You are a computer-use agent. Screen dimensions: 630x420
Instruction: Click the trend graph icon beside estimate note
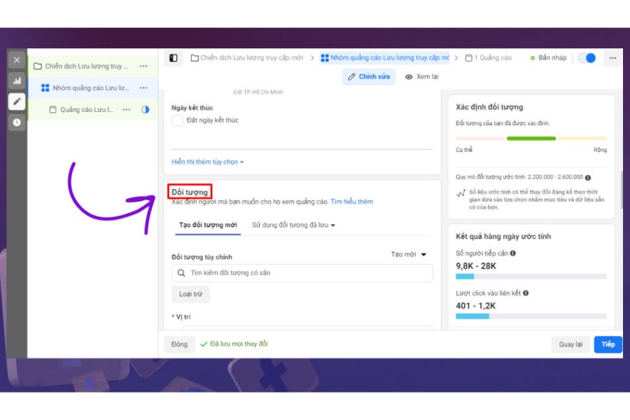[461, 193]
